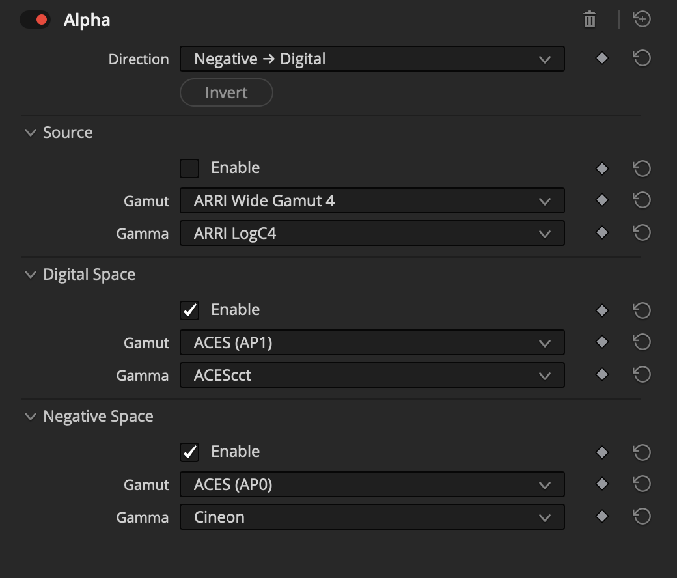
Task: Keyframe the Negative Space Gamma parameter
Action: (x=601, y=517)
